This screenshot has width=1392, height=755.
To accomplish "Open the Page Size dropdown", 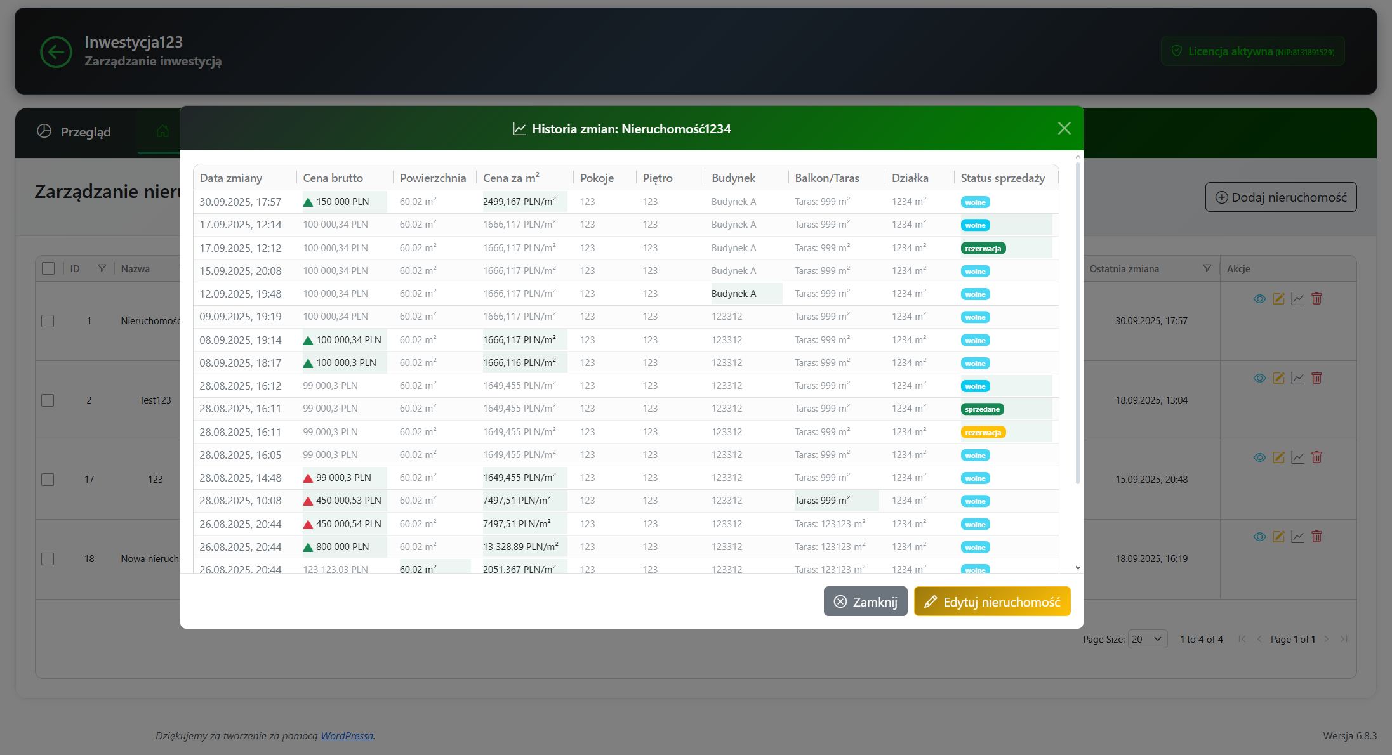I will [x=1147, y=640].
